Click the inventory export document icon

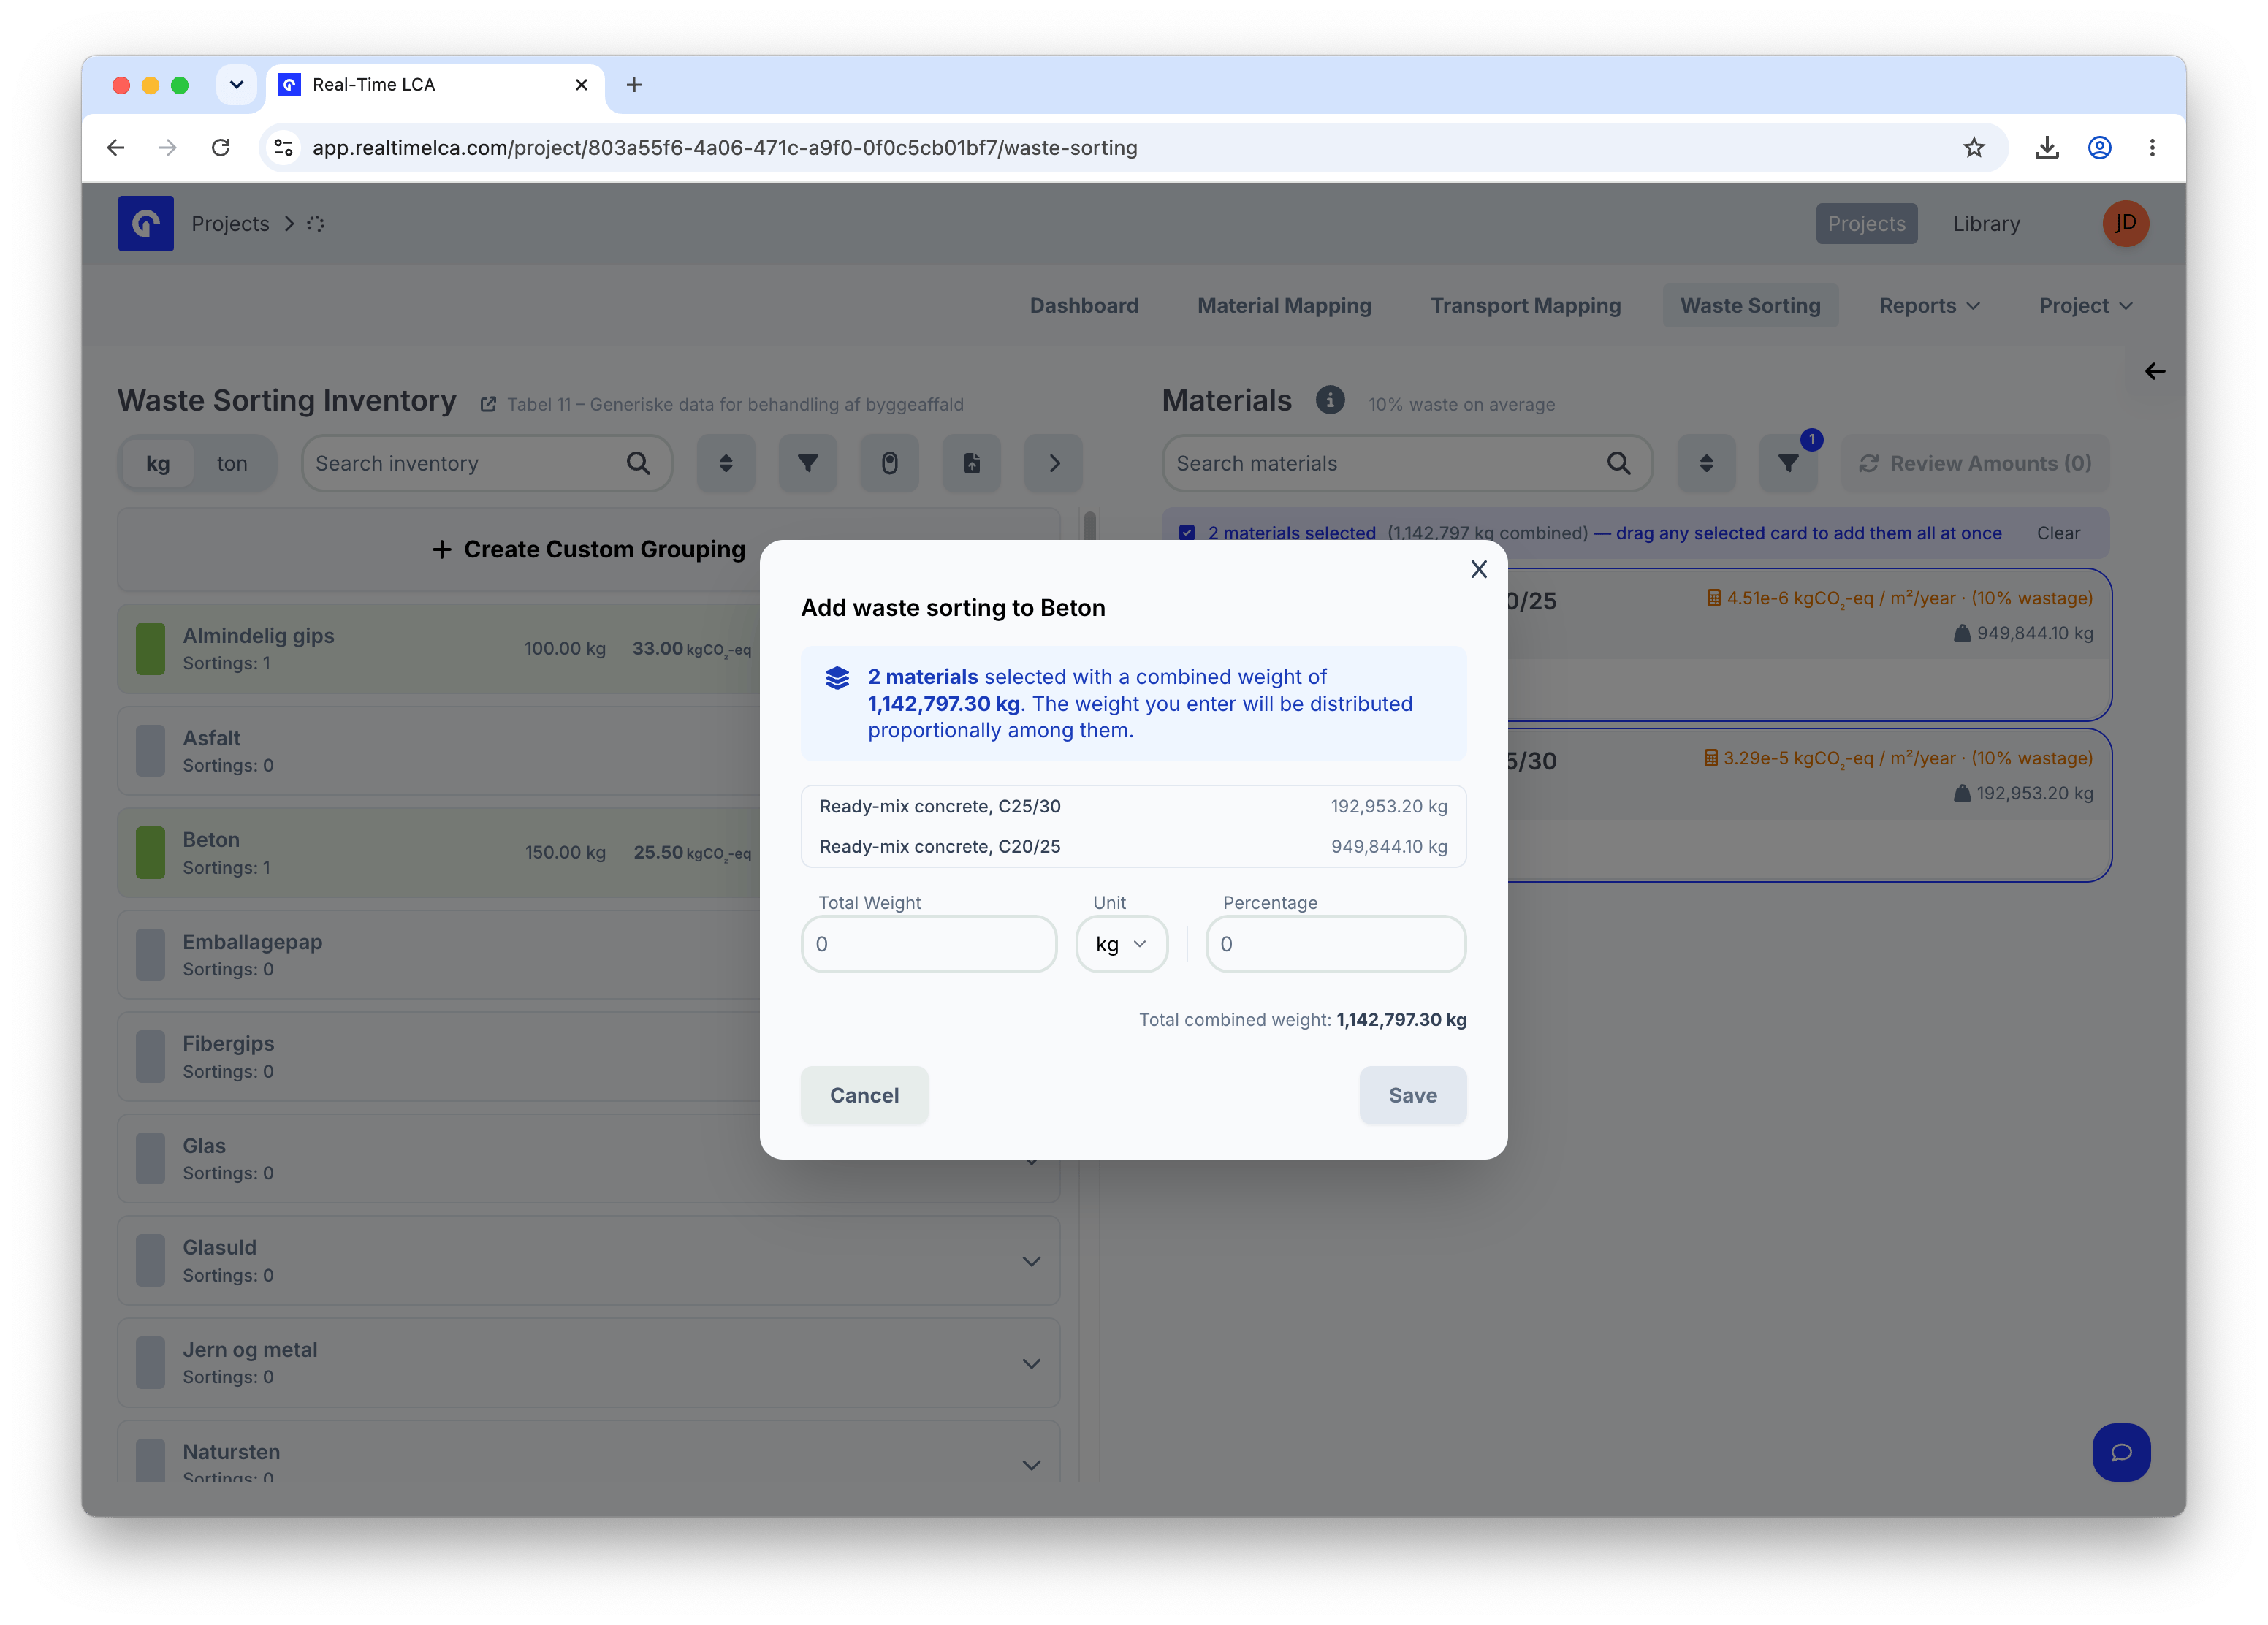point(972,463)
